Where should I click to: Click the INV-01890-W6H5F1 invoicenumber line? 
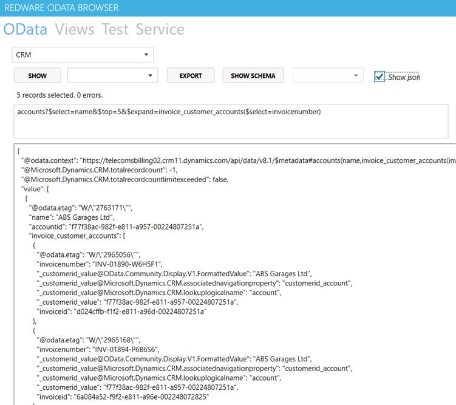[x=100, y=264]
